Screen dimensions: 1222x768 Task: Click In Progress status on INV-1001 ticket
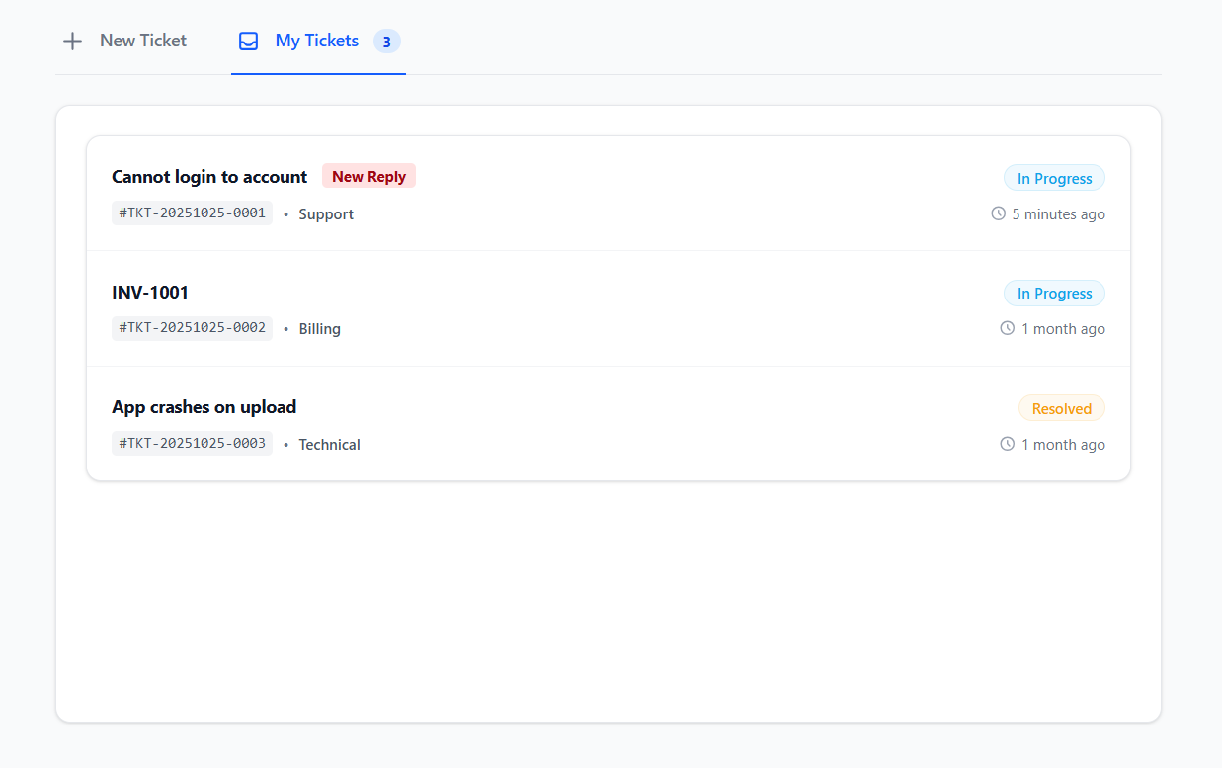coord(1054,294)
